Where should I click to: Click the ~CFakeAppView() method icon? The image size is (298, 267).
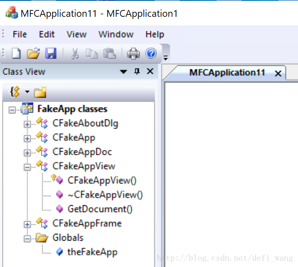pyautogui.click(x=60, y=195)
